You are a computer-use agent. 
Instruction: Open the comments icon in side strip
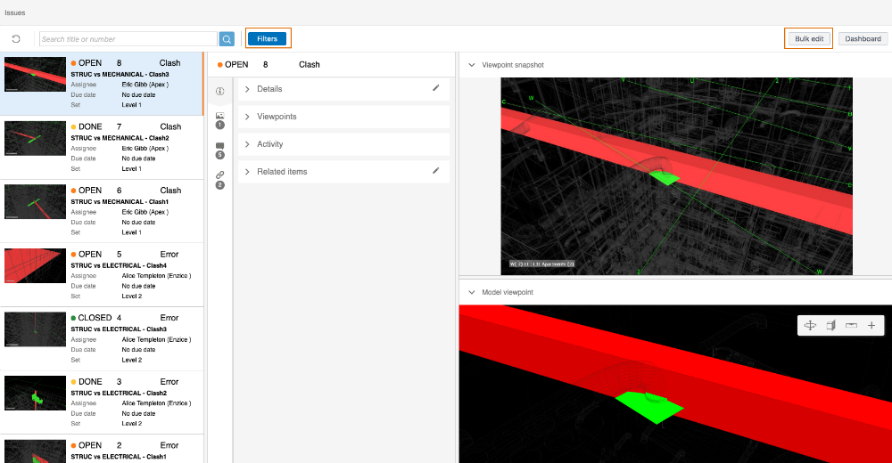pos(219,146)
